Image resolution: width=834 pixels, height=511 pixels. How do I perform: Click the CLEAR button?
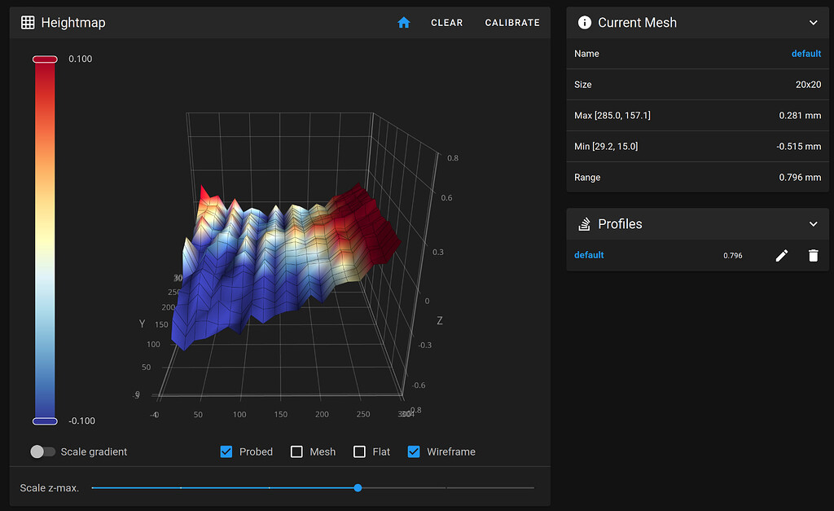click(x=447, y=23)
